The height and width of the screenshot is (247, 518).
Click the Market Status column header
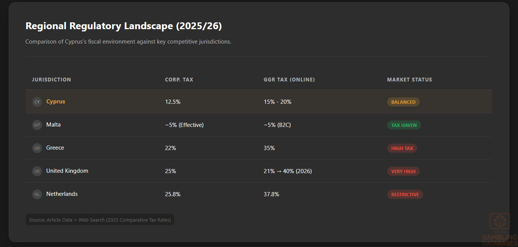pyautogui.click(x=410, y=80)
